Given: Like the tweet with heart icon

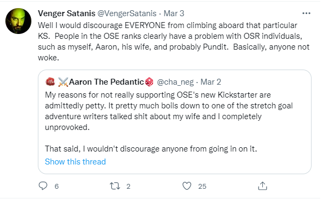Looking at the screenshot, I should click(187, 186).
